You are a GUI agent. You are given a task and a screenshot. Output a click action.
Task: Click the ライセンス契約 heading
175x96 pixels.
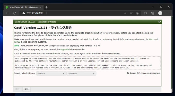pos(61,28)
